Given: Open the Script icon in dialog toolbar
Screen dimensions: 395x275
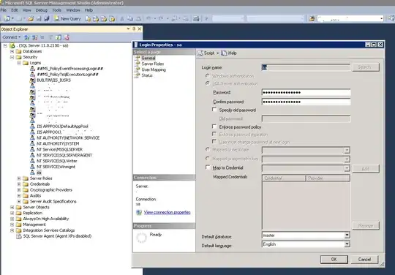Looking at the screenshot, I should [x=200, y=53].
